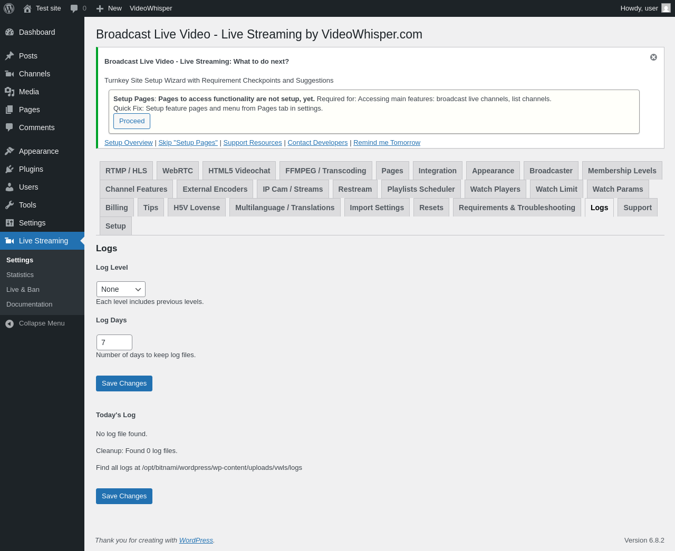Viewport: 675px width, 551px height.
Task: Open the HTML5 Videochat tab
Action: coord(239,171)
